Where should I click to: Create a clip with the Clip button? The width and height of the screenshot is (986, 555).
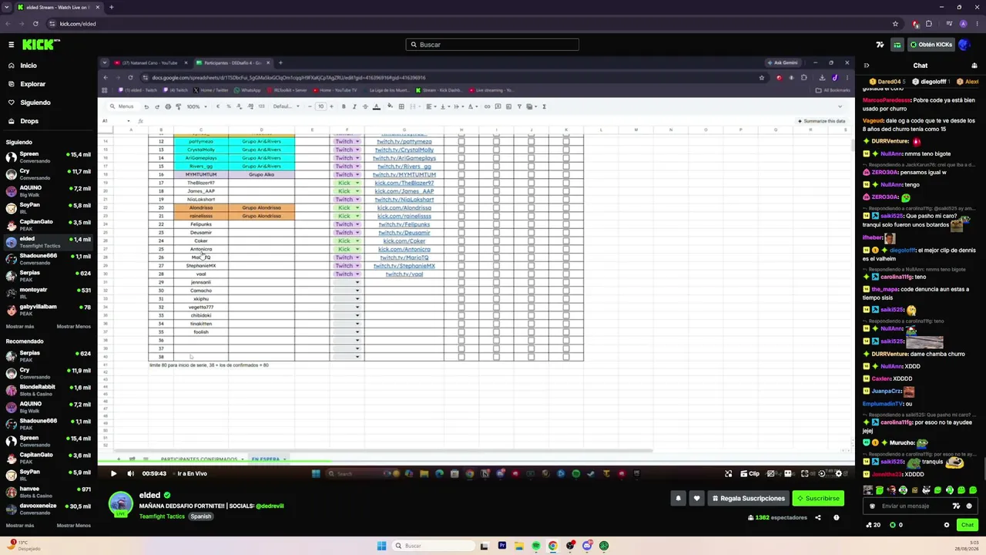click(x=750, y=473)
